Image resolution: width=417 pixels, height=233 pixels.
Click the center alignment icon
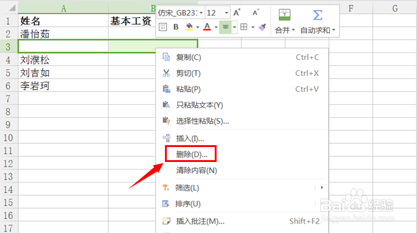click(225, 27)
